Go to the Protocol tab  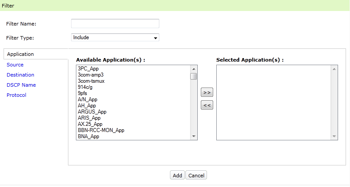(x=16, y=95)
